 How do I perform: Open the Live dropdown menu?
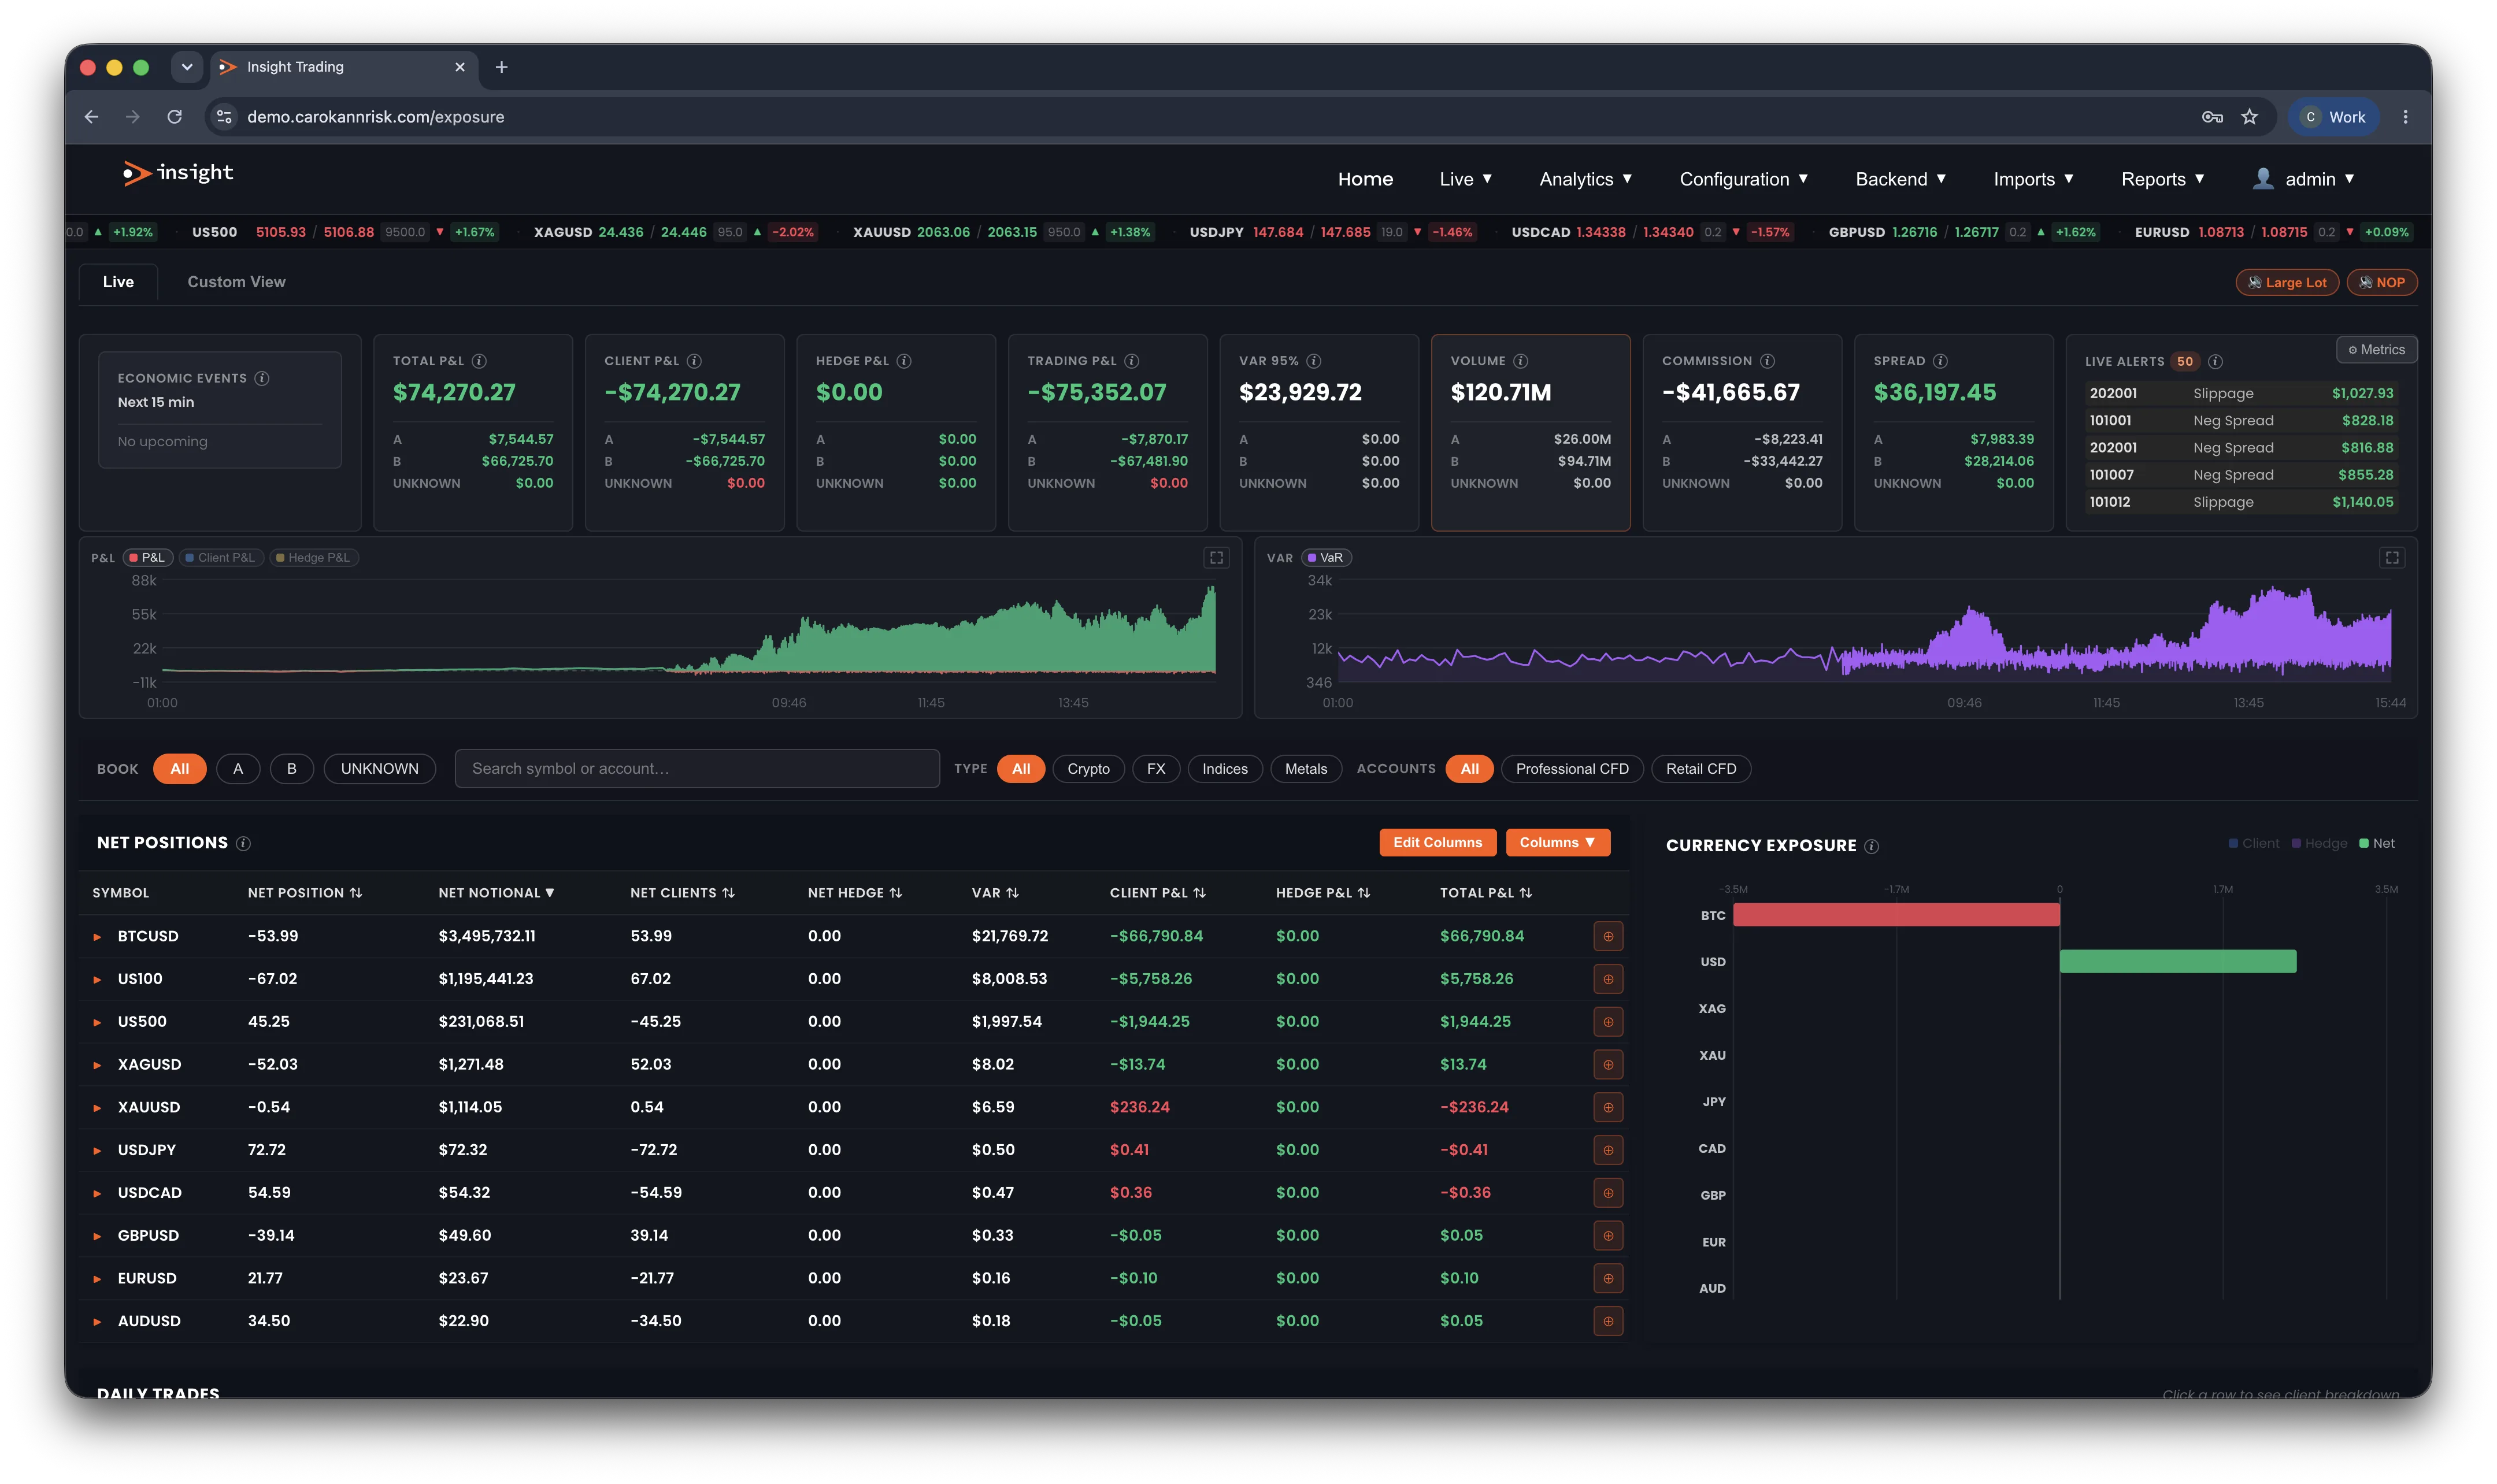point(1466,179)
